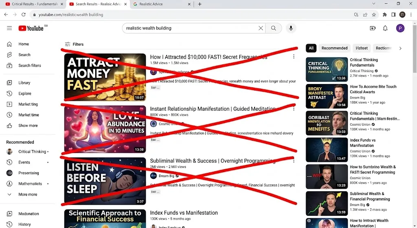Screen dimensions: 417x228
Task: Open sidebar Index Funds vs Manifestation title
Action: [x=362, y=143]
